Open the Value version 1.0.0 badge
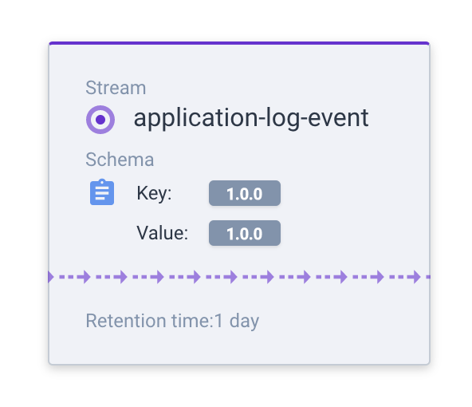 click(245, 233)
